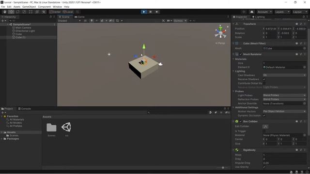This screenshot has width=310, height=174.
Task: Lock the Inspector panel
Action: point(304,17)
